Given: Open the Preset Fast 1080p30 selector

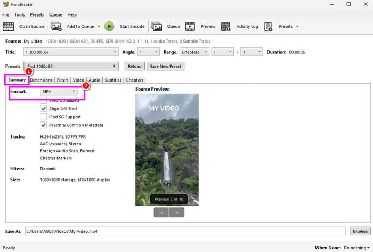Looking at the screenshot, I should coord(71,66).
